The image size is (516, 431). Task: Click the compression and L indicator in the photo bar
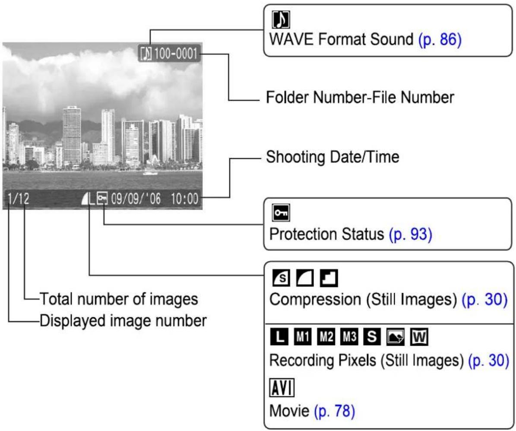[88, 199]
